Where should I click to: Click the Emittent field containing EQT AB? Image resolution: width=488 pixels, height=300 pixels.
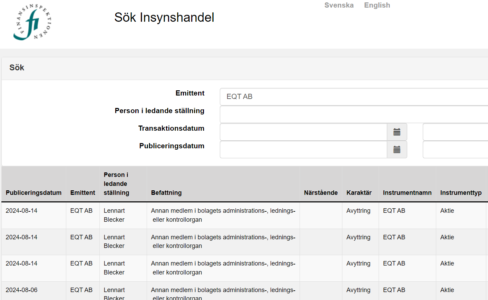(x=354, y=97)
